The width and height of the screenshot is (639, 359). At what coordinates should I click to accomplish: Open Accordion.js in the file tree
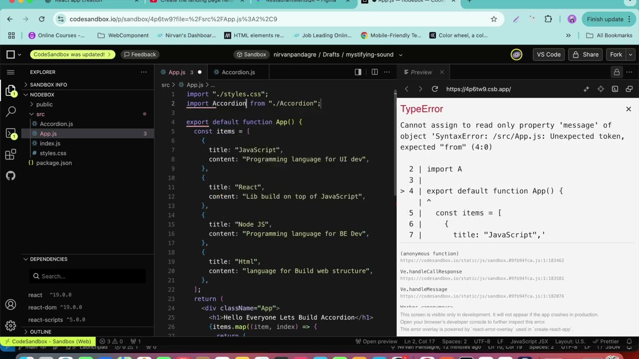tap(56, 124)
